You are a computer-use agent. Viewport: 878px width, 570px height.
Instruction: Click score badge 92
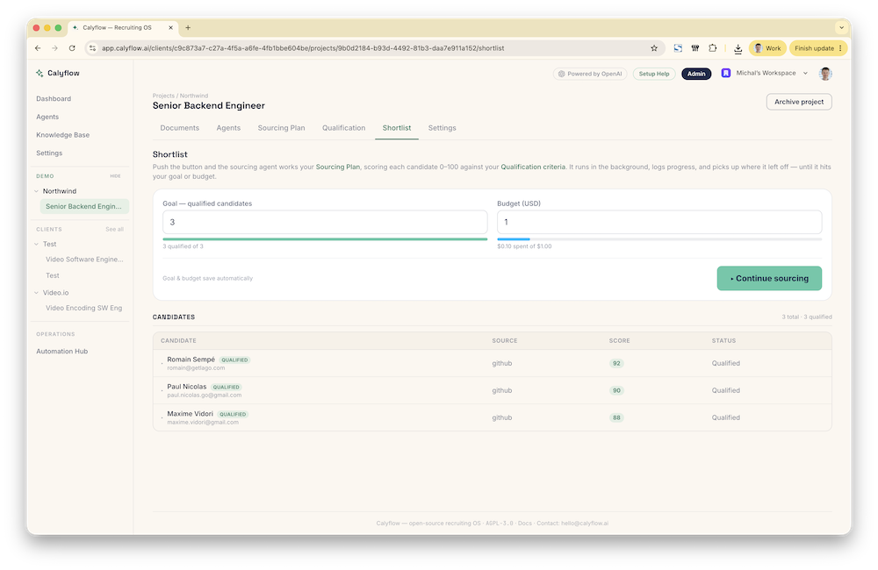click(616, 364)
